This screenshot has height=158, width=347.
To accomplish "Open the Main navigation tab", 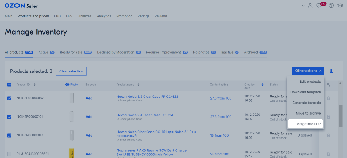I will (8, 16).
